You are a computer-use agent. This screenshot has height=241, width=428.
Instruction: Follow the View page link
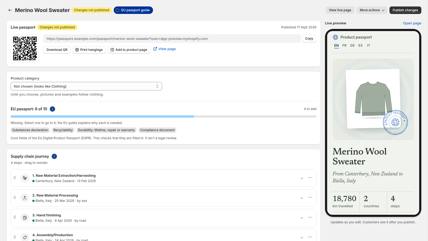165,49
